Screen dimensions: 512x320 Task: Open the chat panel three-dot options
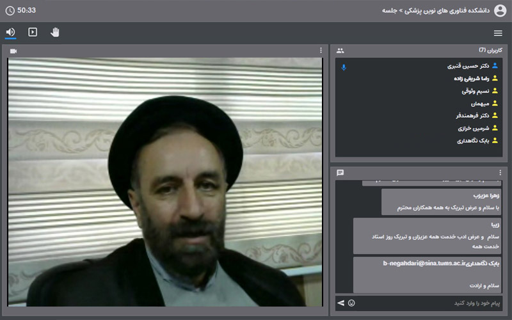[500, 172]
